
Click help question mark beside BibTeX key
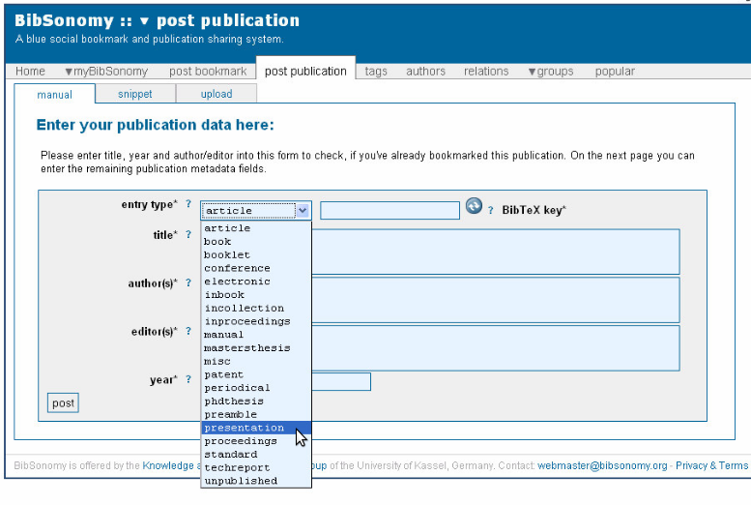(x=490, y=210)
